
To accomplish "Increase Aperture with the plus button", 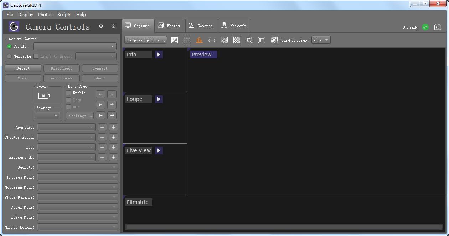I will point(113,127).
